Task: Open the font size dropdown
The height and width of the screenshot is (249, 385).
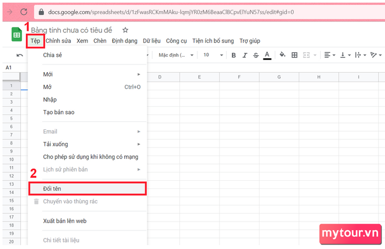Action: click(213, 55)
